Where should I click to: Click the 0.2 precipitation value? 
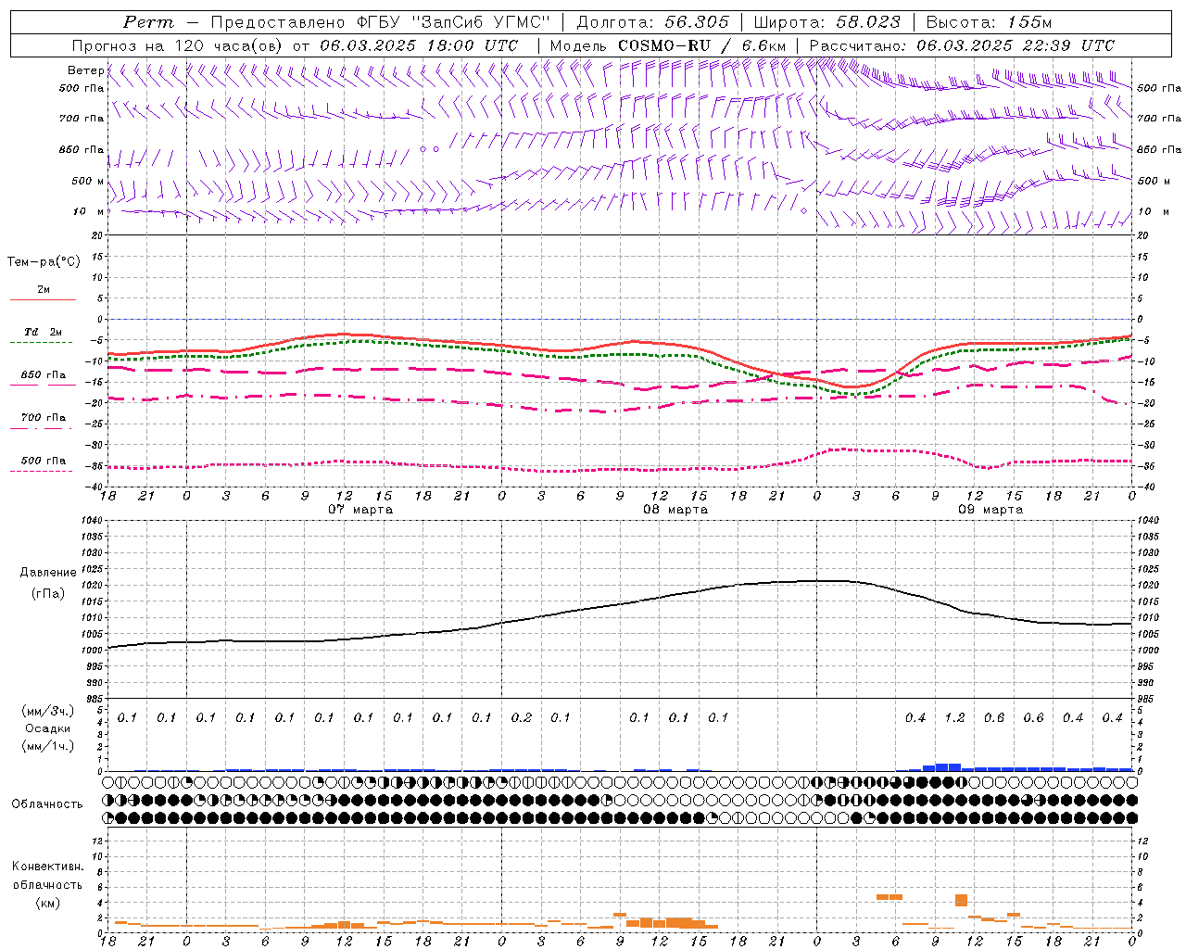[x=522, y=718]
